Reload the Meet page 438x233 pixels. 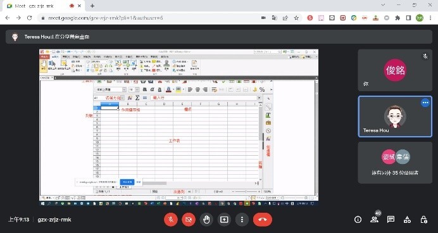[29, 18]
